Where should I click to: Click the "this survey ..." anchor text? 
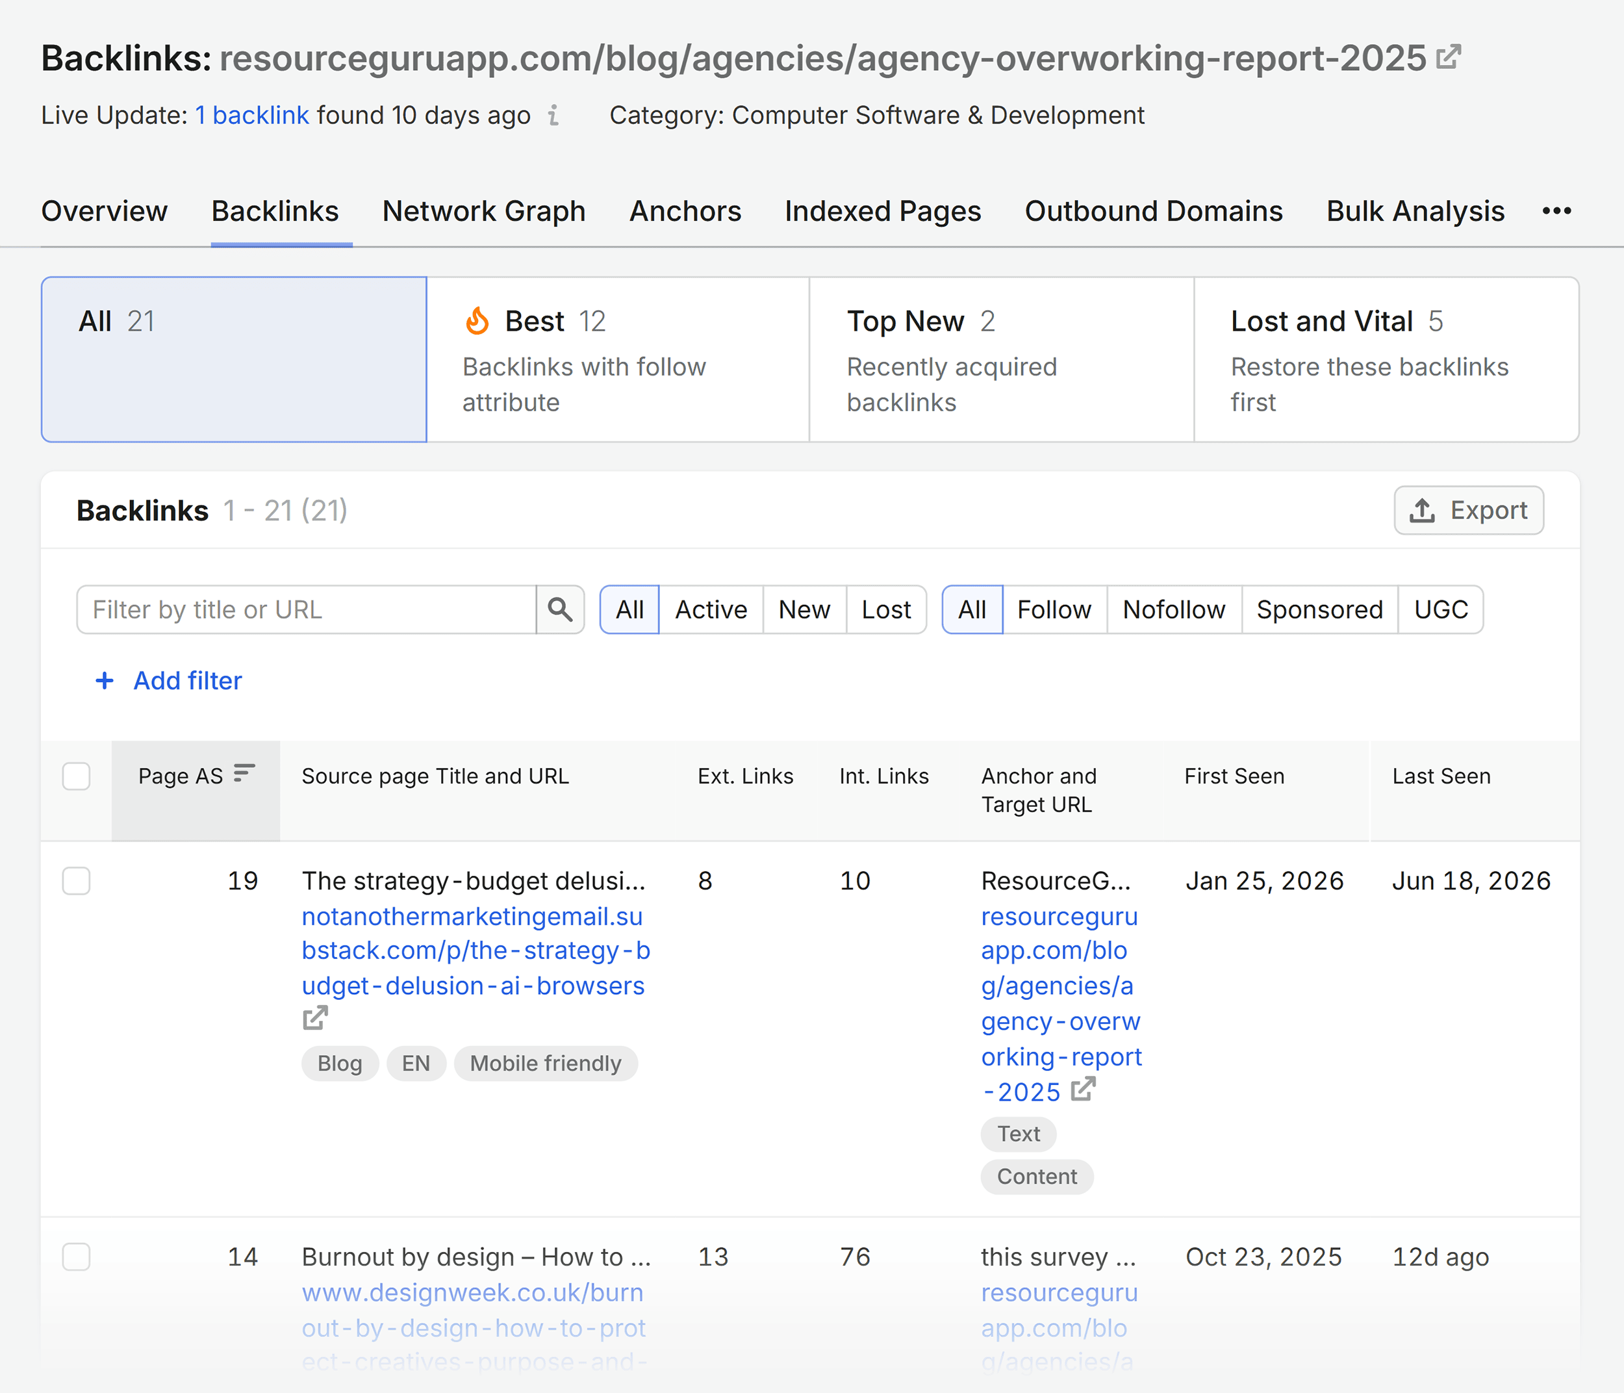click(1058, 1257)
